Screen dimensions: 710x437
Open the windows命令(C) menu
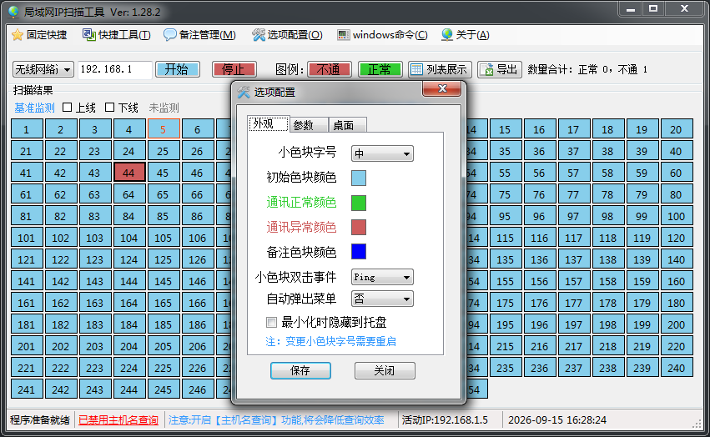click(x=382, y=35)
